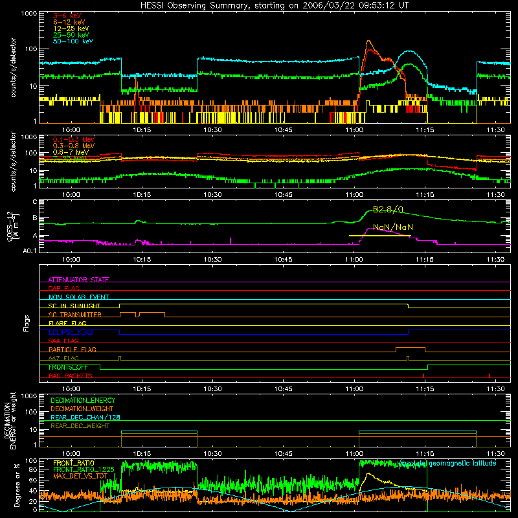518x518 pixels.
Task: Select the GAP_FLAG label
Action: pos(63,288)
